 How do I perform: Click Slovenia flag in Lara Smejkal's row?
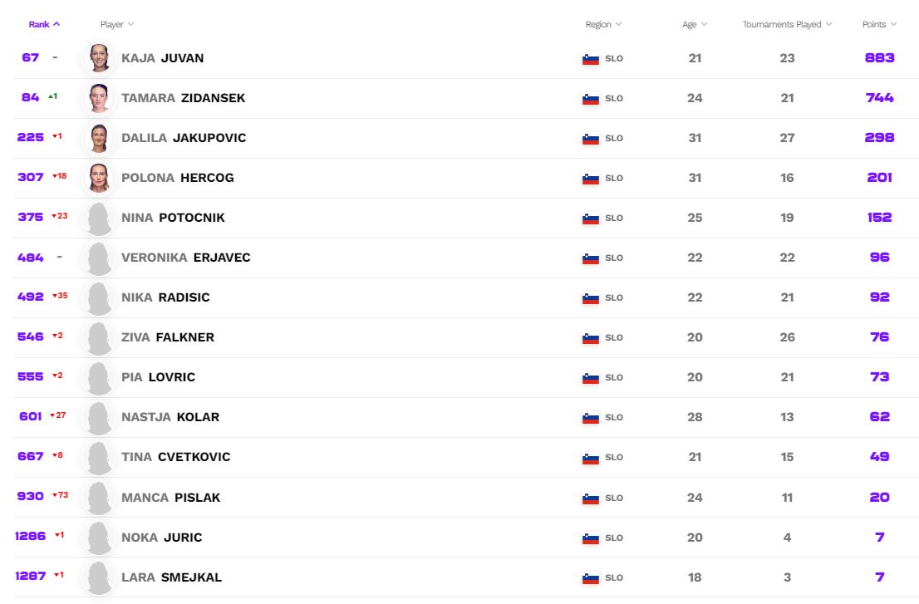pyautogui.click(x=591, y=577)
